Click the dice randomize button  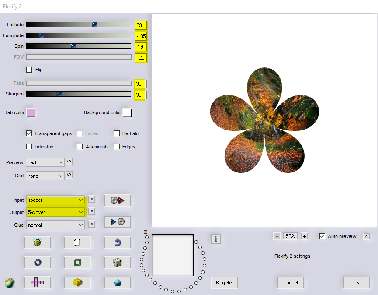coord(118,263)
